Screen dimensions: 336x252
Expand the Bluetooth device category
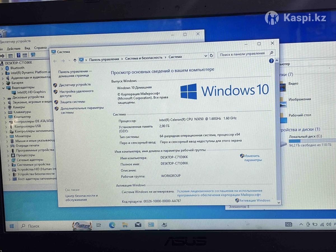3,68
